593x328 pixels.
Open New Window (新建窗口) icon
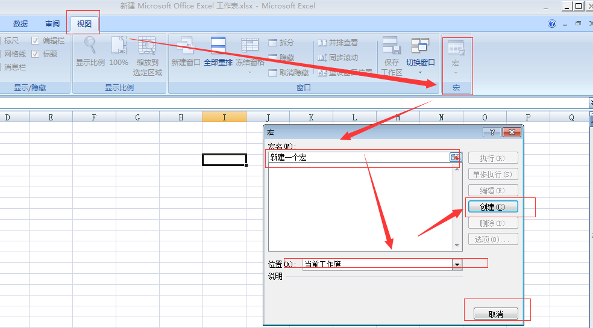[186, 45]
